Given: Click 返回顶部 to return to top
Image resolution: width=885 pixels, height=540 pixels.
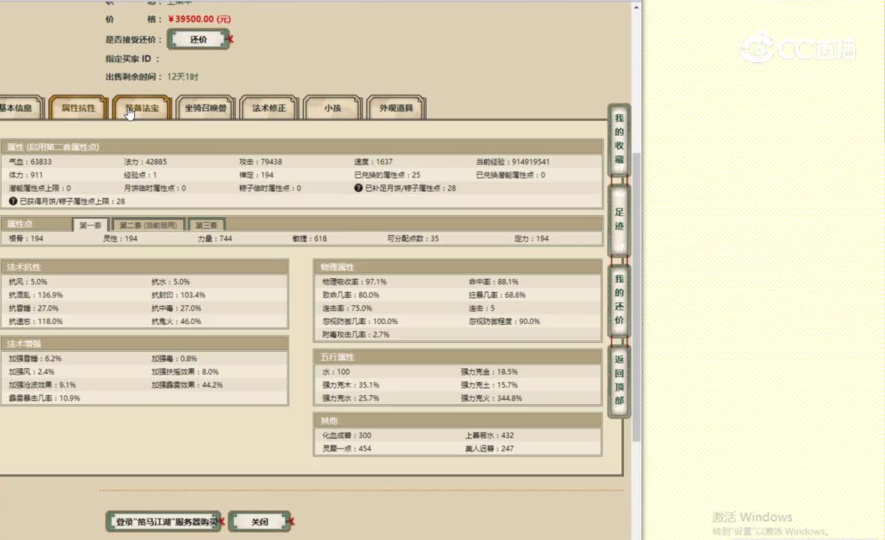Looking at the screenshot, I should click(x=619, y=380).
